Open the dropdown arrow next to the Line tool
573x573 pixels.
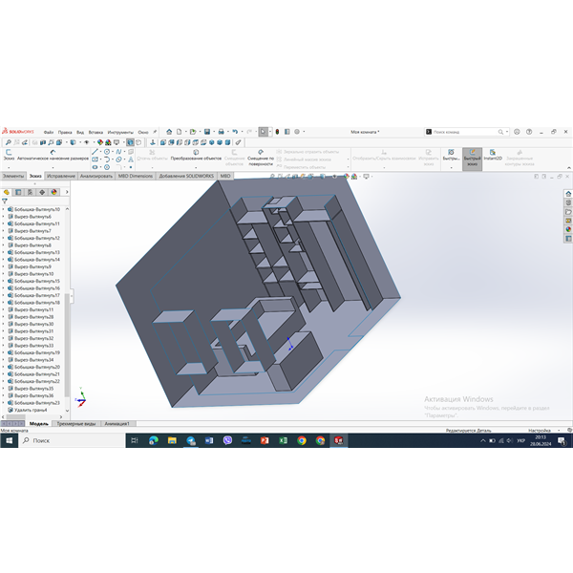coord(100,152)
